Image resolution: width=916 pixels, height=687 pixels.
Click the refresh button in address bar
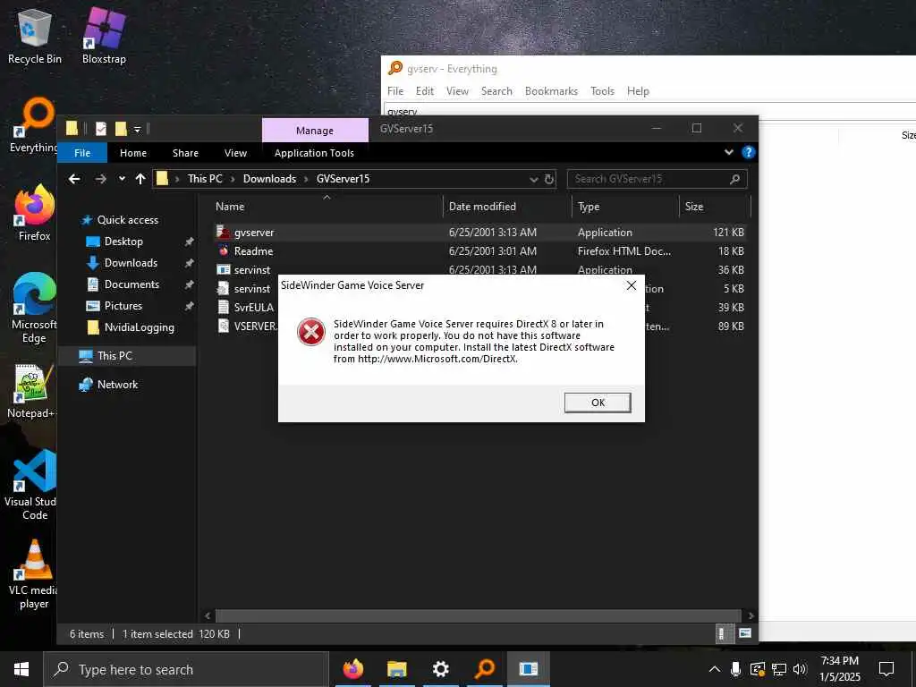(x=549, y=179)
